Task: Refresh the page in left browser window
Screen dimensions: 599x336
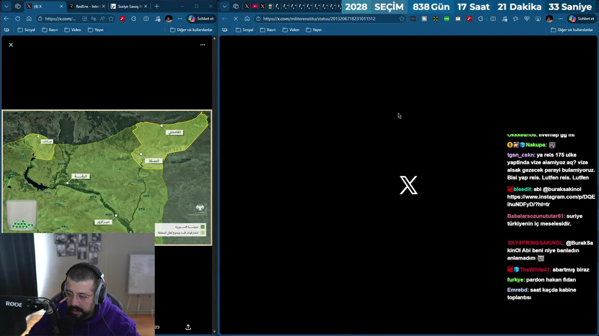Action: (x=18, y=19)
